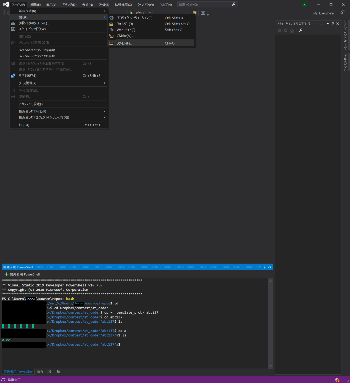Expand Recent Projects and Solutions submenu
The height and width of the screenshot is (383, 350).
point(59,117)
